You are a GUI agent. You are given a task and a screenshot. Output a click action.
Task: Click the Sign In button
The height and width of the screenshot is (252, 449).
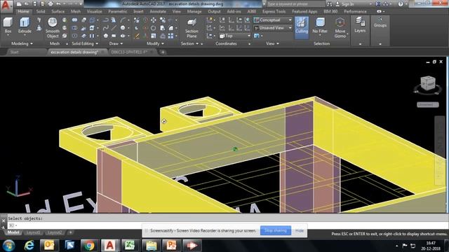click(x=344, y=4)
